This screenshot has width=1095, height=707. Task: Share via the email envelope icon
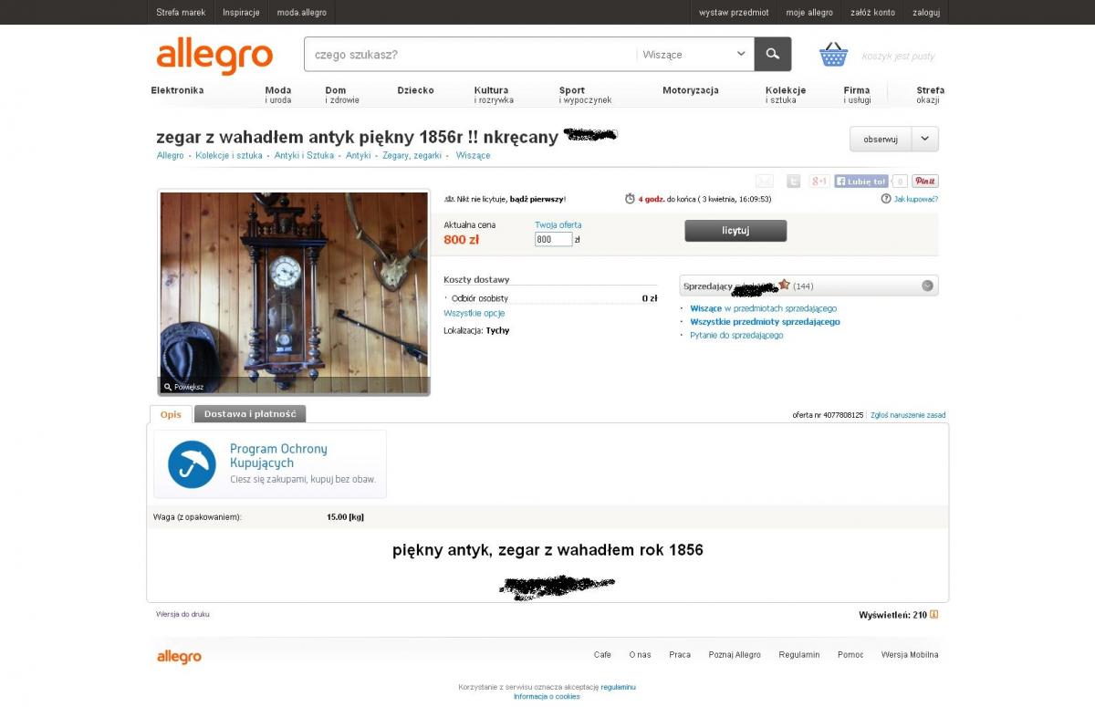tap(765, 182)
